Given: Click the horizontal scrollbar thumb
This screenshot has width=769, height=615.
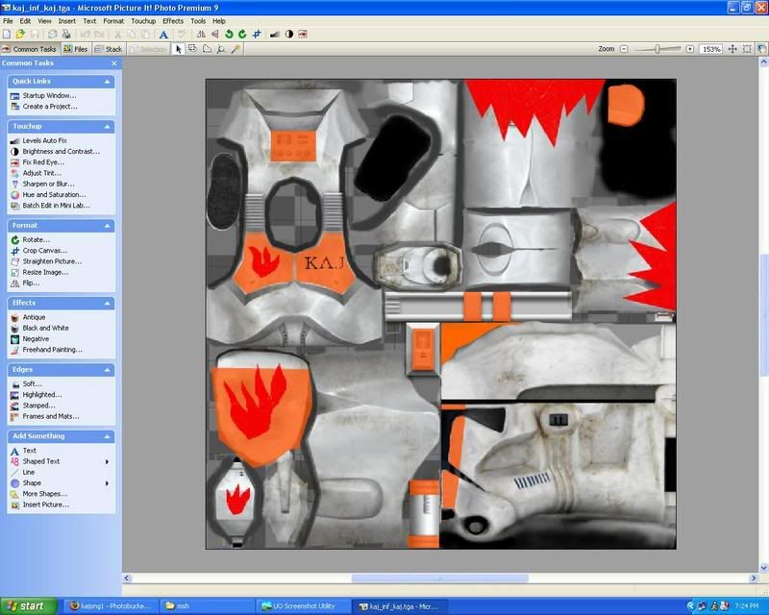Looking at the screenshot, I should coord(440,578).
